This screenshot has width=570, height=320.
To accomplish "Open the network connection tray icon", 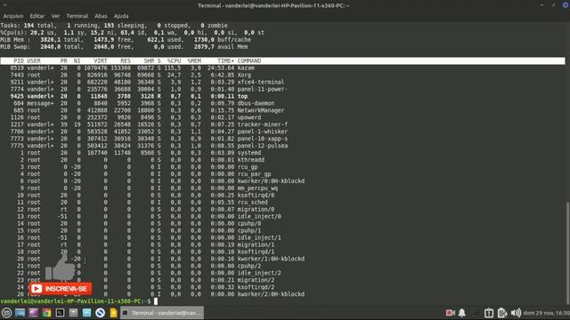I will tap(475, 313).
